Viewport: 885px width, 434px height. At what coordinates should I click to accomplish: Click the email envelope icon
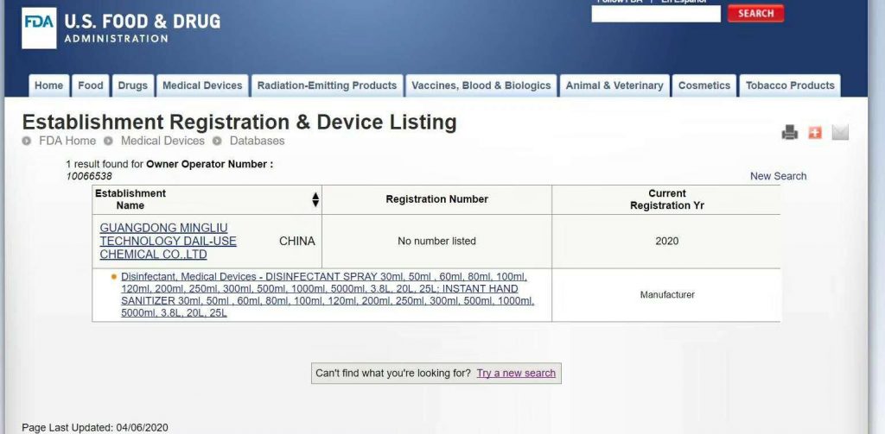click(x=840, y=132)
